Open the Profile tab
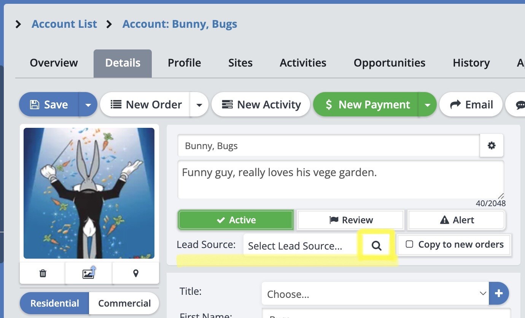The height and width of the screenshot is (318, 525). (x=184, y=63)
